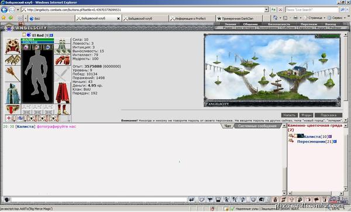This screenshot has width=351, height=212.
Task: Switch to the BoU browser tab
Action: 51,19
